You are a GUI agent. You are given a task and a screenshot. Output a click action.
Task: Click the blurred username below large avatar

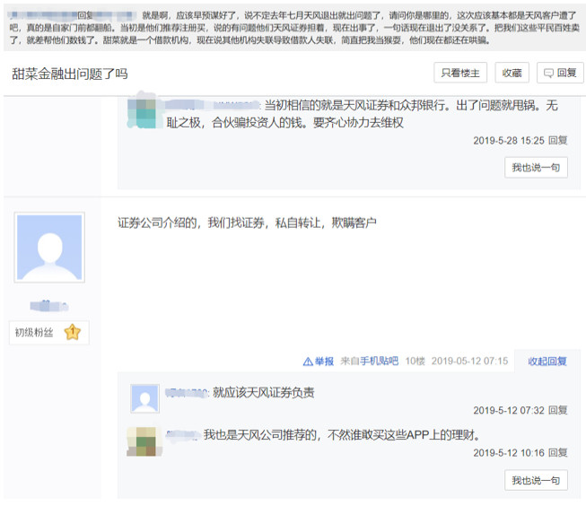point(49,306)
